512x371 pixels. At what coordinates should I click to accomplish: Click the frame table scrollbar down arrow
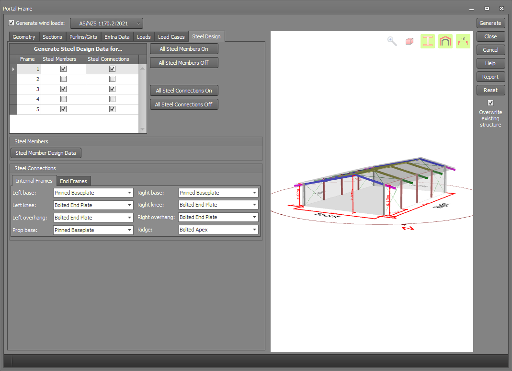click(x=142, y=129)
